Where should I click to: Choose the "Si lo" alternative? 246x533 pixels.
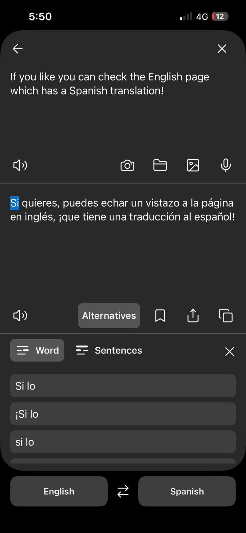(123, 386)
